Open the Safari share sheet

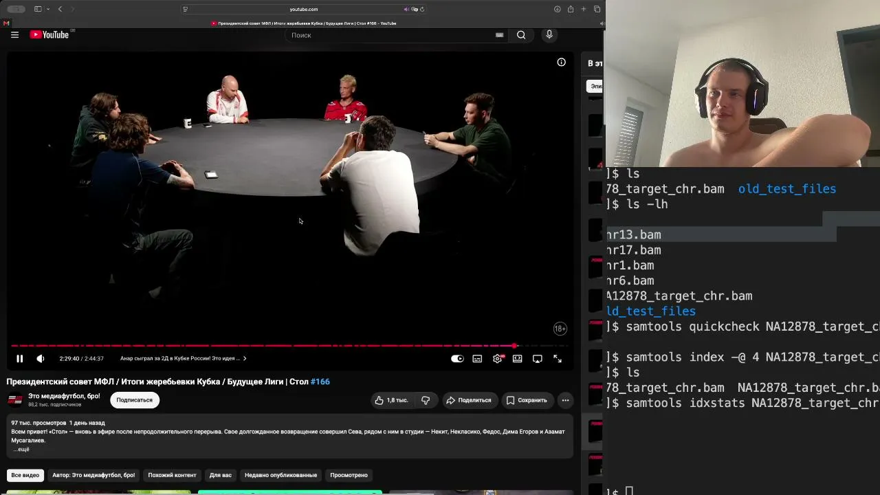(x=571, y=9)
